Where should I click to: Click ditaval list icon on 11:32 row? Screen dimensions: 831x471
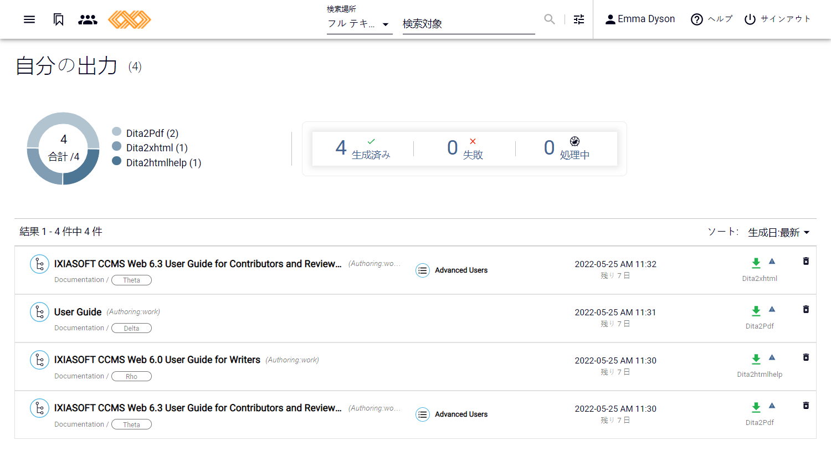click(x=423, y=270)
